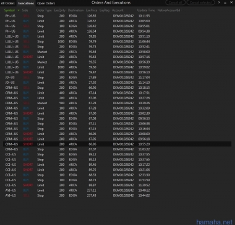Screen dimensions: 235x225
Task: Click the Update Time column header
Action: [x=146, y=10]
